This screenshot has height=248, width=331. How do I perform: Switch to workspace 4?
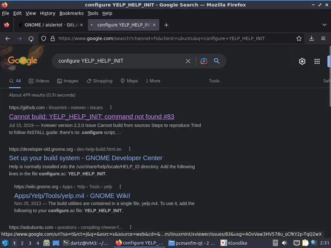tap(38, 243)
